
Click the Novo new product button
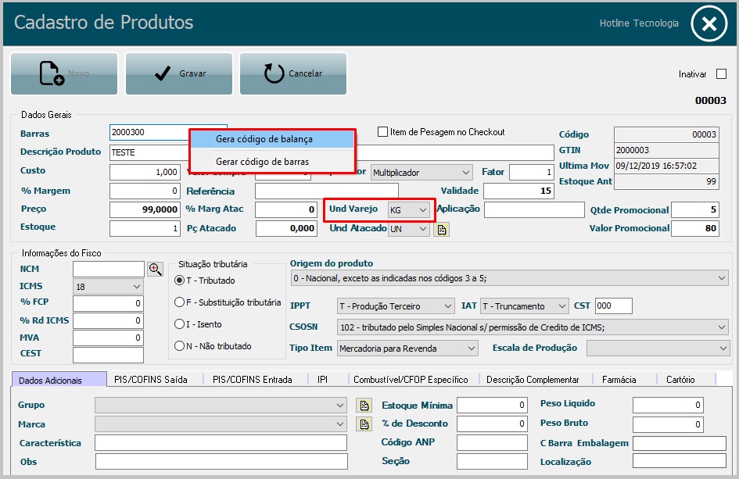[64, 73]
